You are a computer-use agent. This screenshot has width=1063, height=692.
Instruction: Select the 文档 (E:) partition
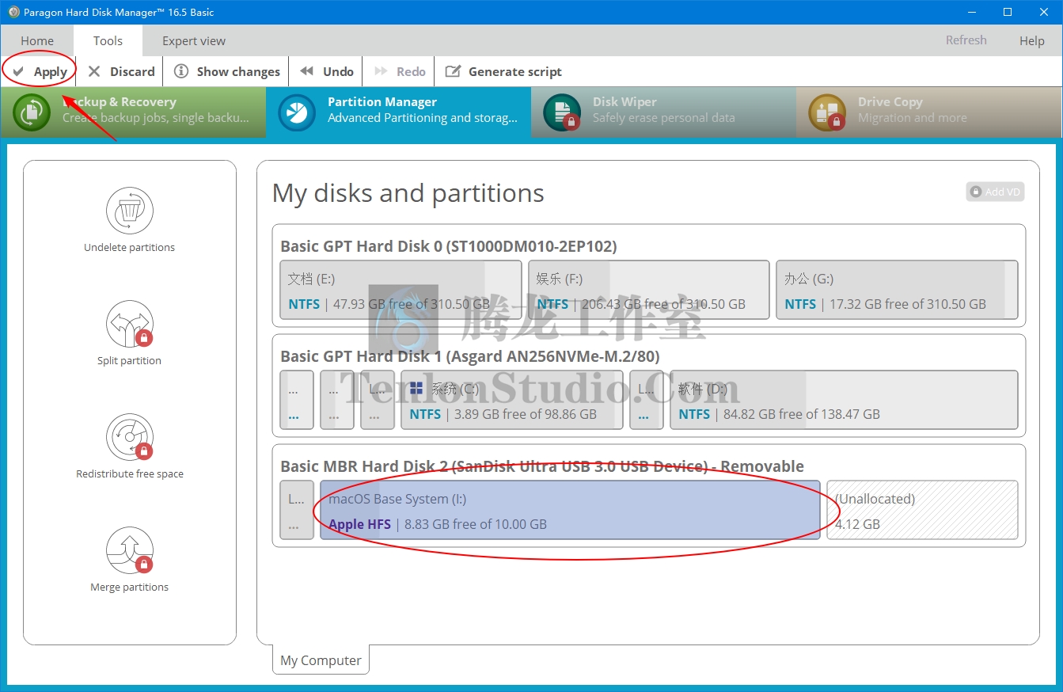click(401, 290)
